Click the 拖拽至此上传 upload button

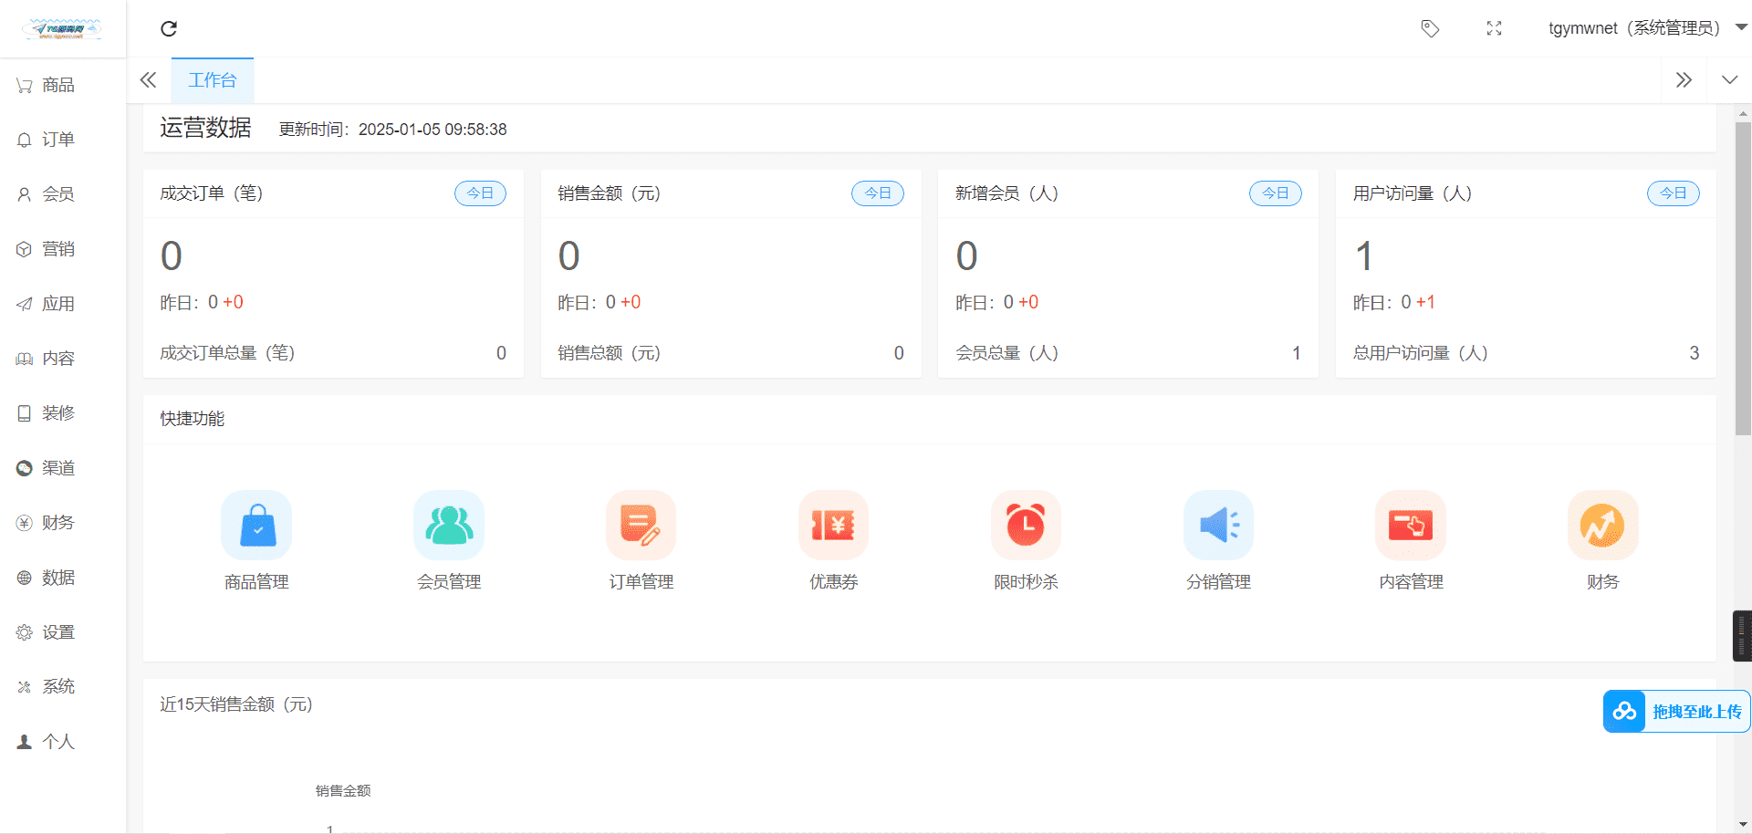pos(1676,712)
